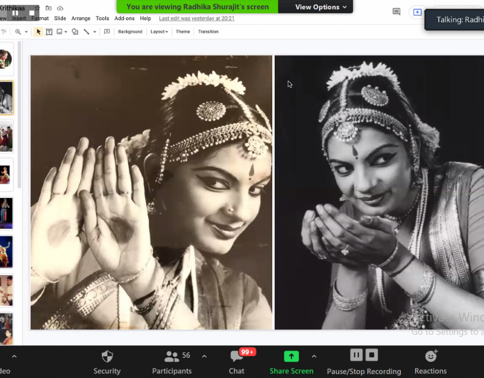The image size is (484, 378).
Task: Choose the Select arrow cursor tool
Action: [x=38, y=32]
